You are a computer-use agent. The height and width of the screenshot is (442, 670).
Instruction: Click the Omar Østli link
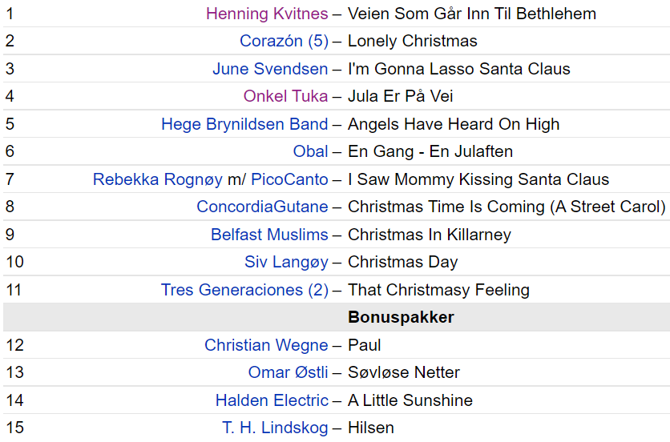(288, 372)
